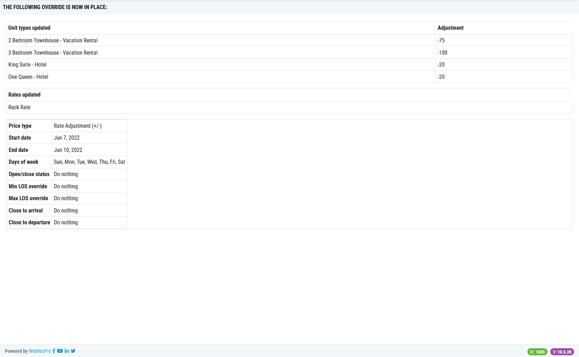Open the YouTube icon in the footer
The height and width of the screenshot is (357, 579).
point(60,351)
